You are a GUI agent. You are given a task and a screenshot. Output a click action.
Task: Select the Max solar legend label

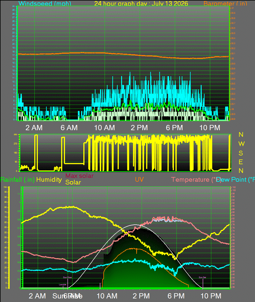click(80, 176)
